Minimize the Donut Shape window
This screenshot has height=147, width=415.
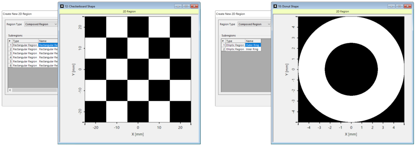coord(391,6)
